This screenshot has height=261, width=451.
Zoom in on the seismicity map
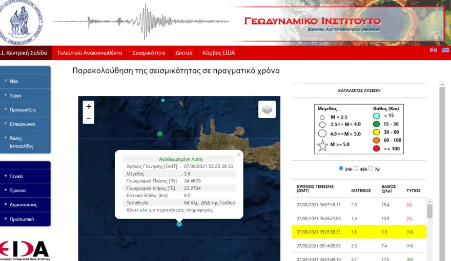tap(89, 107)
